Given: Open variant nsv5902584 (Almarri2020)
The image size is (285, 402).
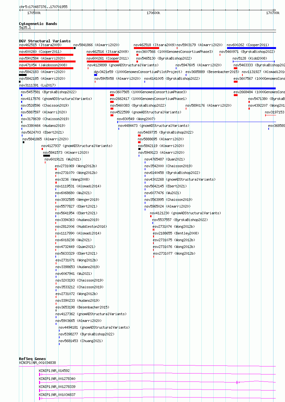Looking at the screenshot, I should coord(42,58).
